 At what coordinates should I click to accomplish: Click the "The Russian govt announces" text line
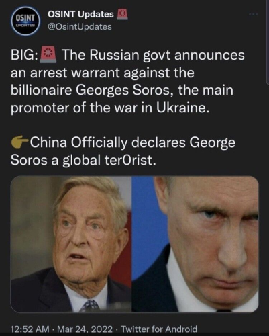click(x=153, y=55)
